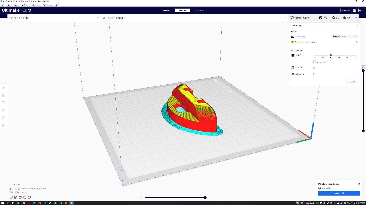Open the Extensions menu
The width and height of the screenshot is (366, 205).
[x=36, y=5]
